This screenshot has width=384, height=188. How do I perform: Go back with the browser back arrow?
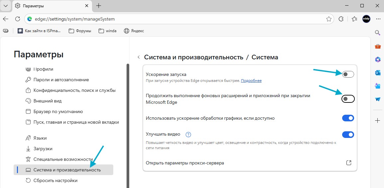coord(6,19)
